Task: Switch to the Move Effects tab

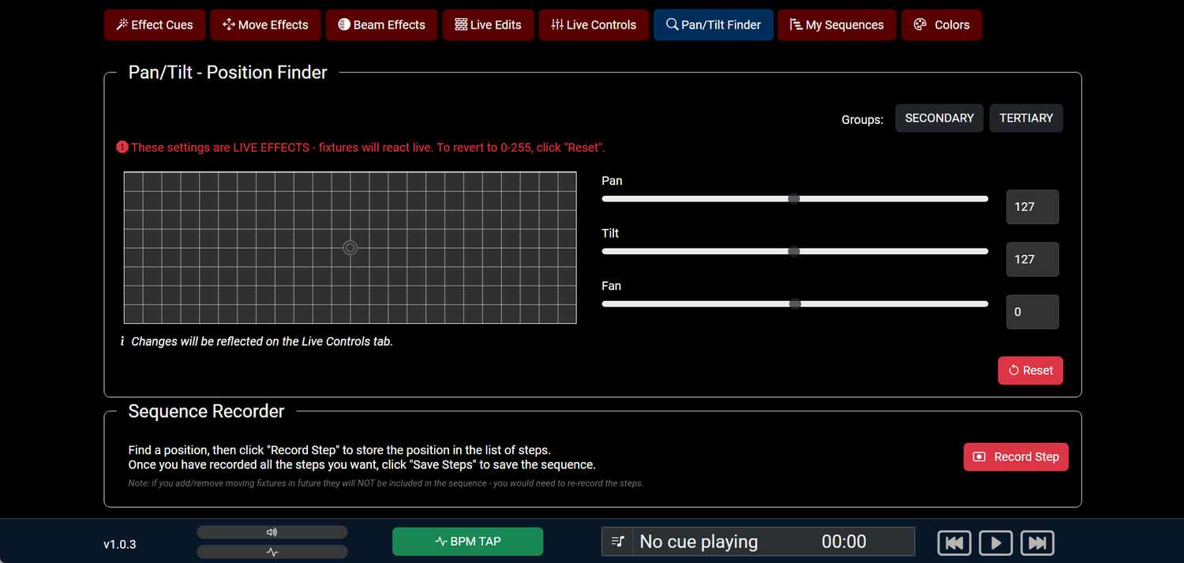Action: pyautogui.click(x=265, y=25)
